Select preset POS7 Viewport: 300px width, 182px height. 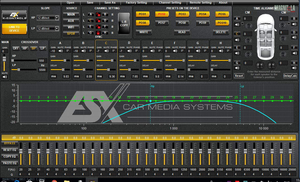tap(162, 23)
